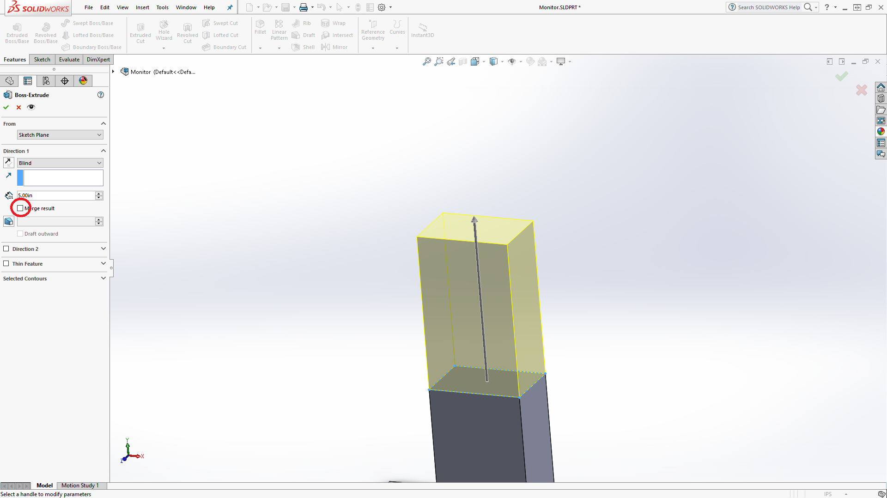This screenshot has height=498, width=887.
Task: Toggle the Draft On/Off icon
Action: click(8, 221)
